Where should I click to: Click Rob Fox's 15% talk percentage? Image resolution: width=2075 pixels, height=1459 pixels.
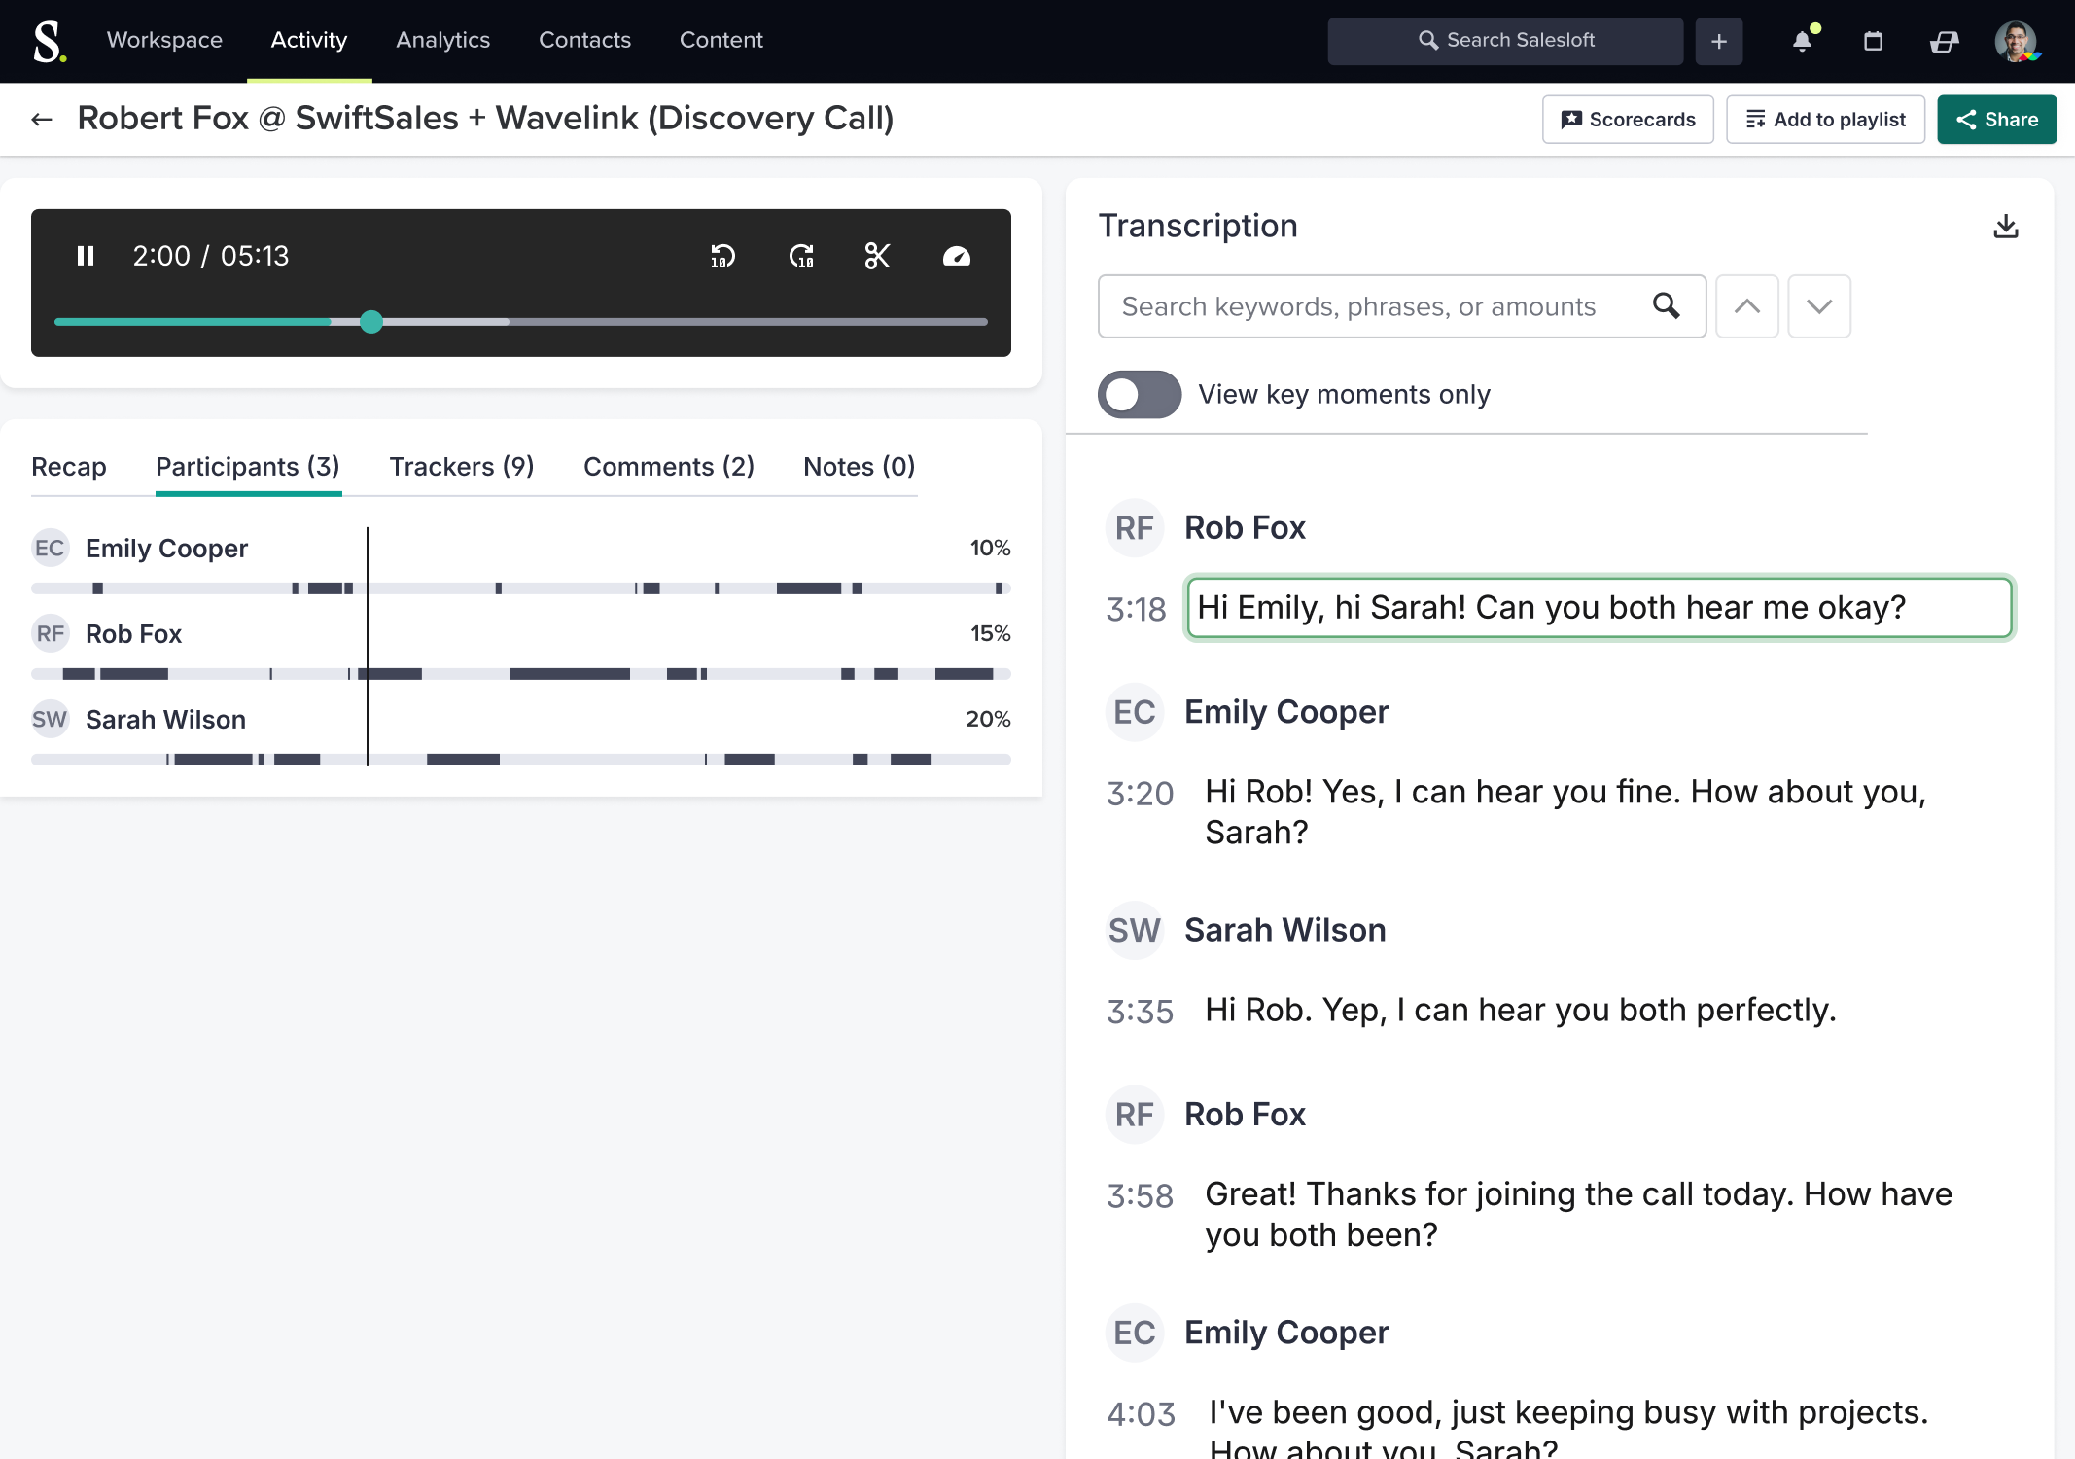coord(990,634)
